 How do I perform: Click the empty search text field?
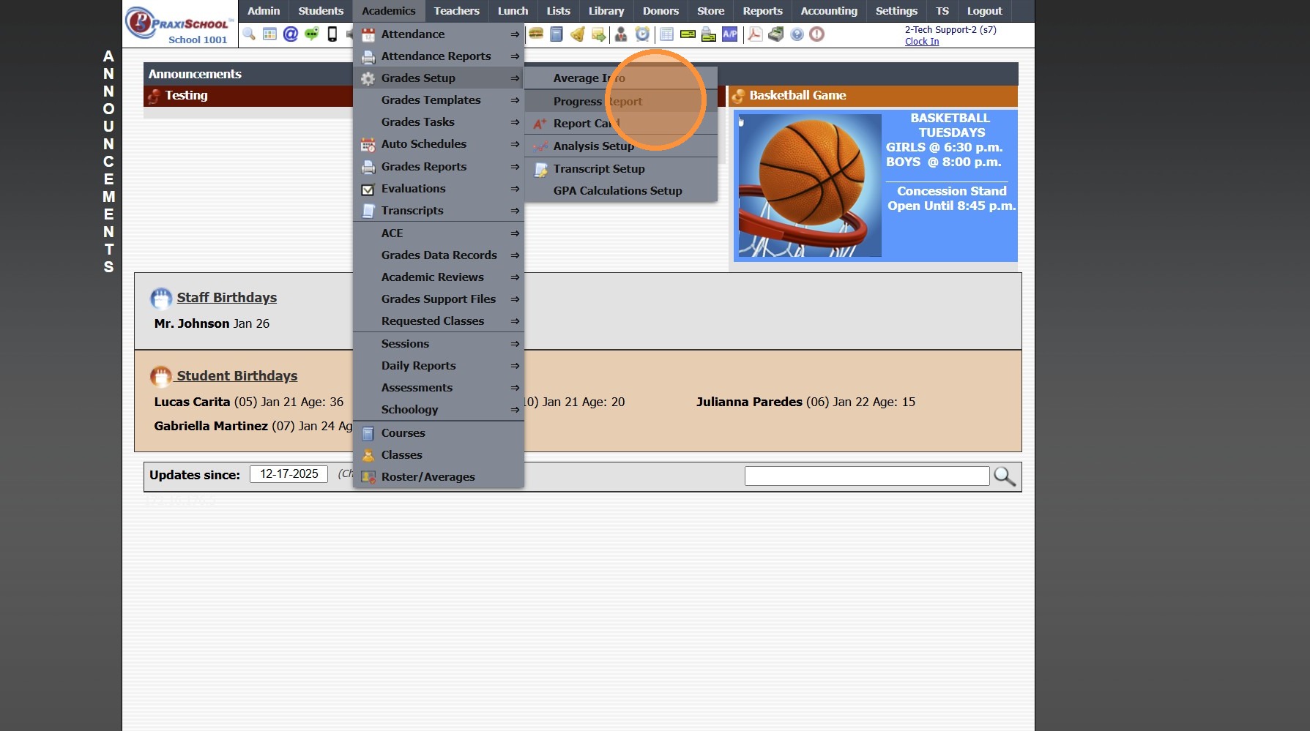pos(867,476)
